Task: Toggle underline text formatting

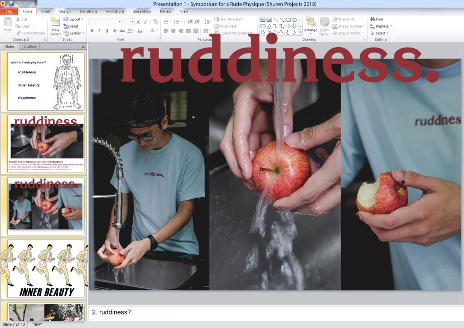Action: click(x=107, y=31)
